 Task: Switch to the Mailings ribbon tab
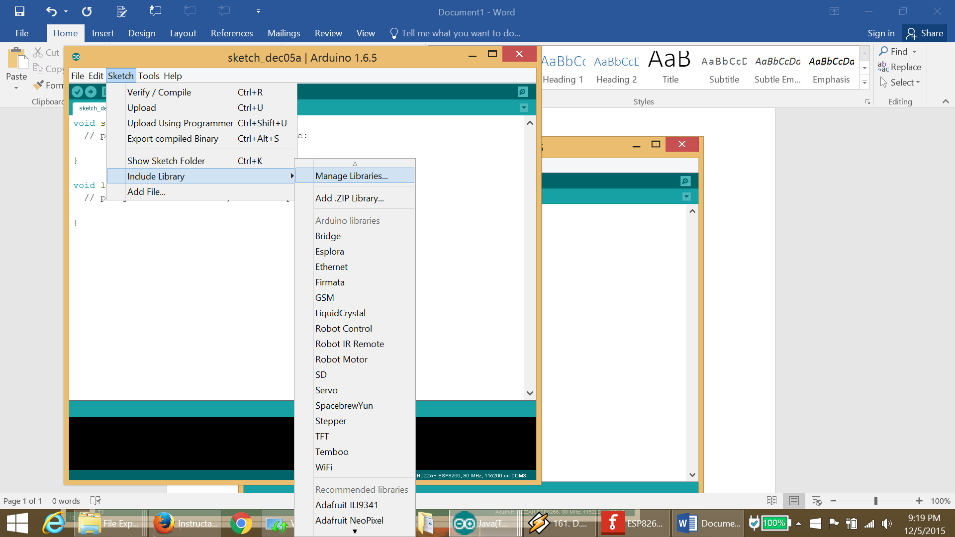pyautogui.click(x=284, y=33)
